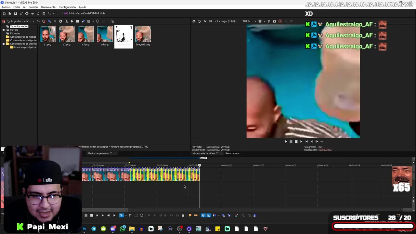The image size is (416, 234).
Task: Switch to the Vista previa de vídeo tab
Action: click(204, 153)
